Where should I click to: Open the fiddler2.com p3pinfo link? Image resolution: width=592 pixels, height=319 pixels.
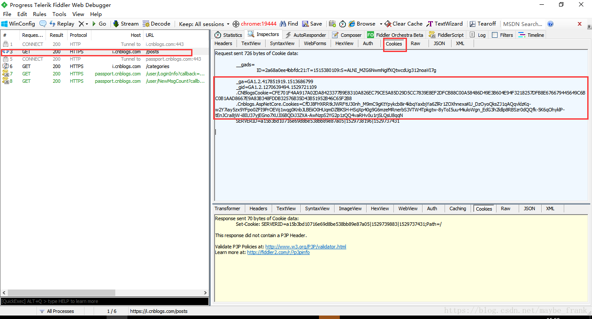(278, 252)
